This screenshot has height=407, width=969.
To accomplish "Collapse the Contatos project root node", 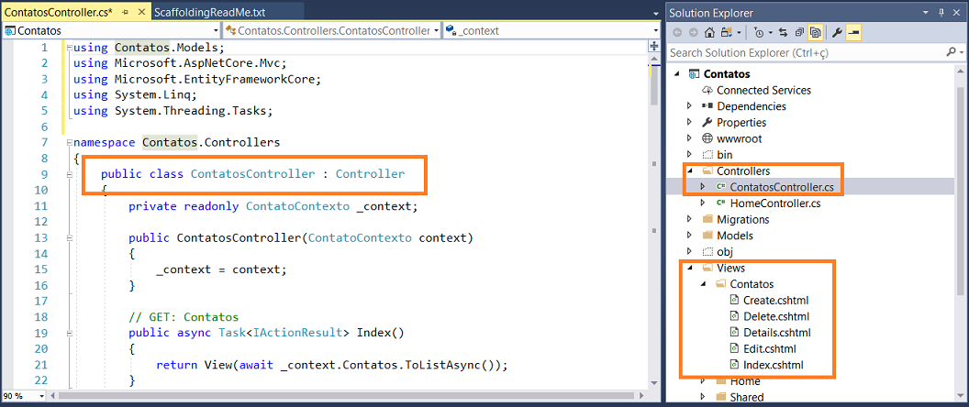I will click(x=676, y=74).
